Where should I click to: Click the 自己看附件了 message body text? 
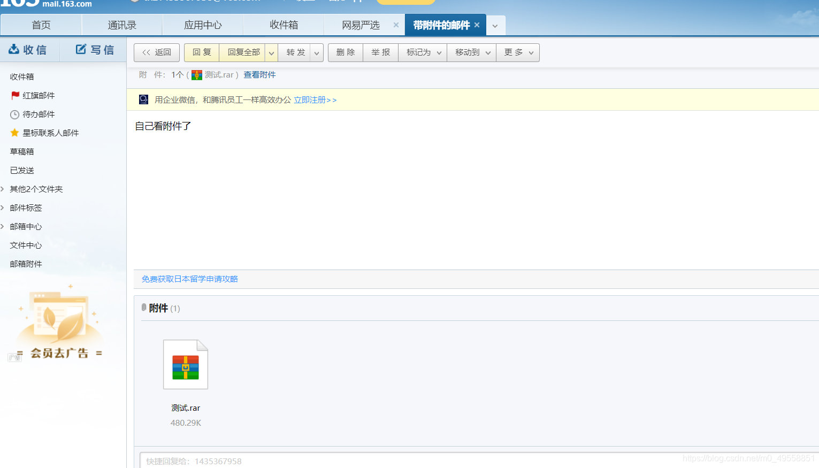tap(163, 126)
